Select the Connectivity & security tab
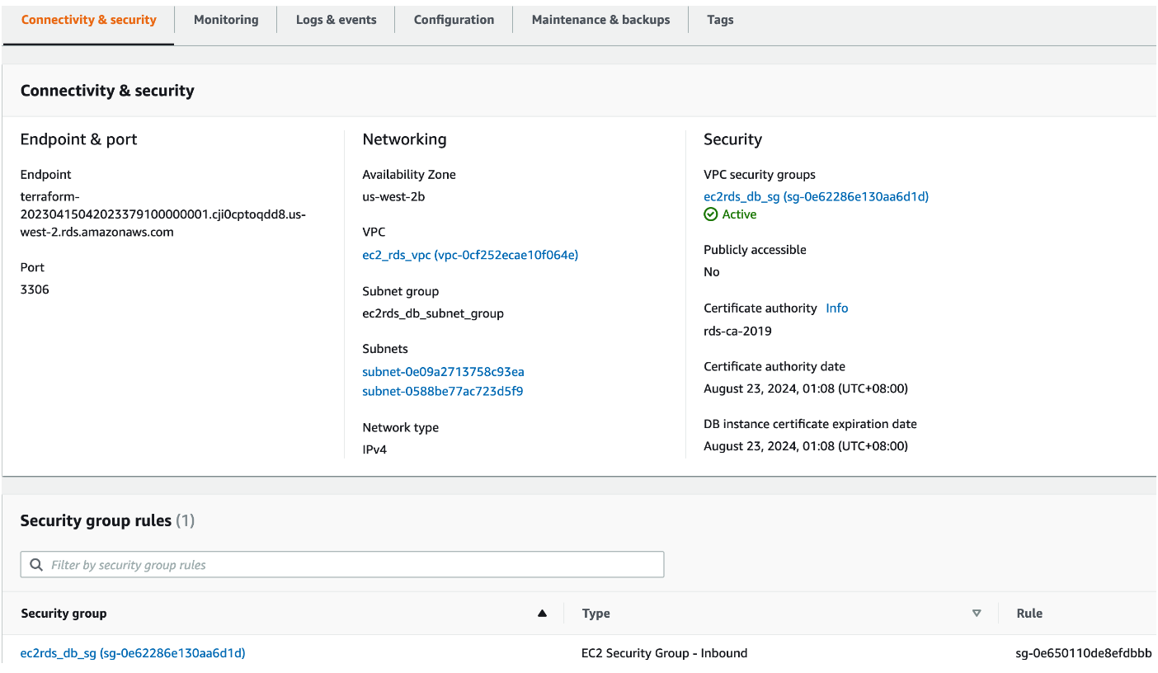The height and width of the screenshot is (673, 1158). pyautogui.click(x=88, y=20)
